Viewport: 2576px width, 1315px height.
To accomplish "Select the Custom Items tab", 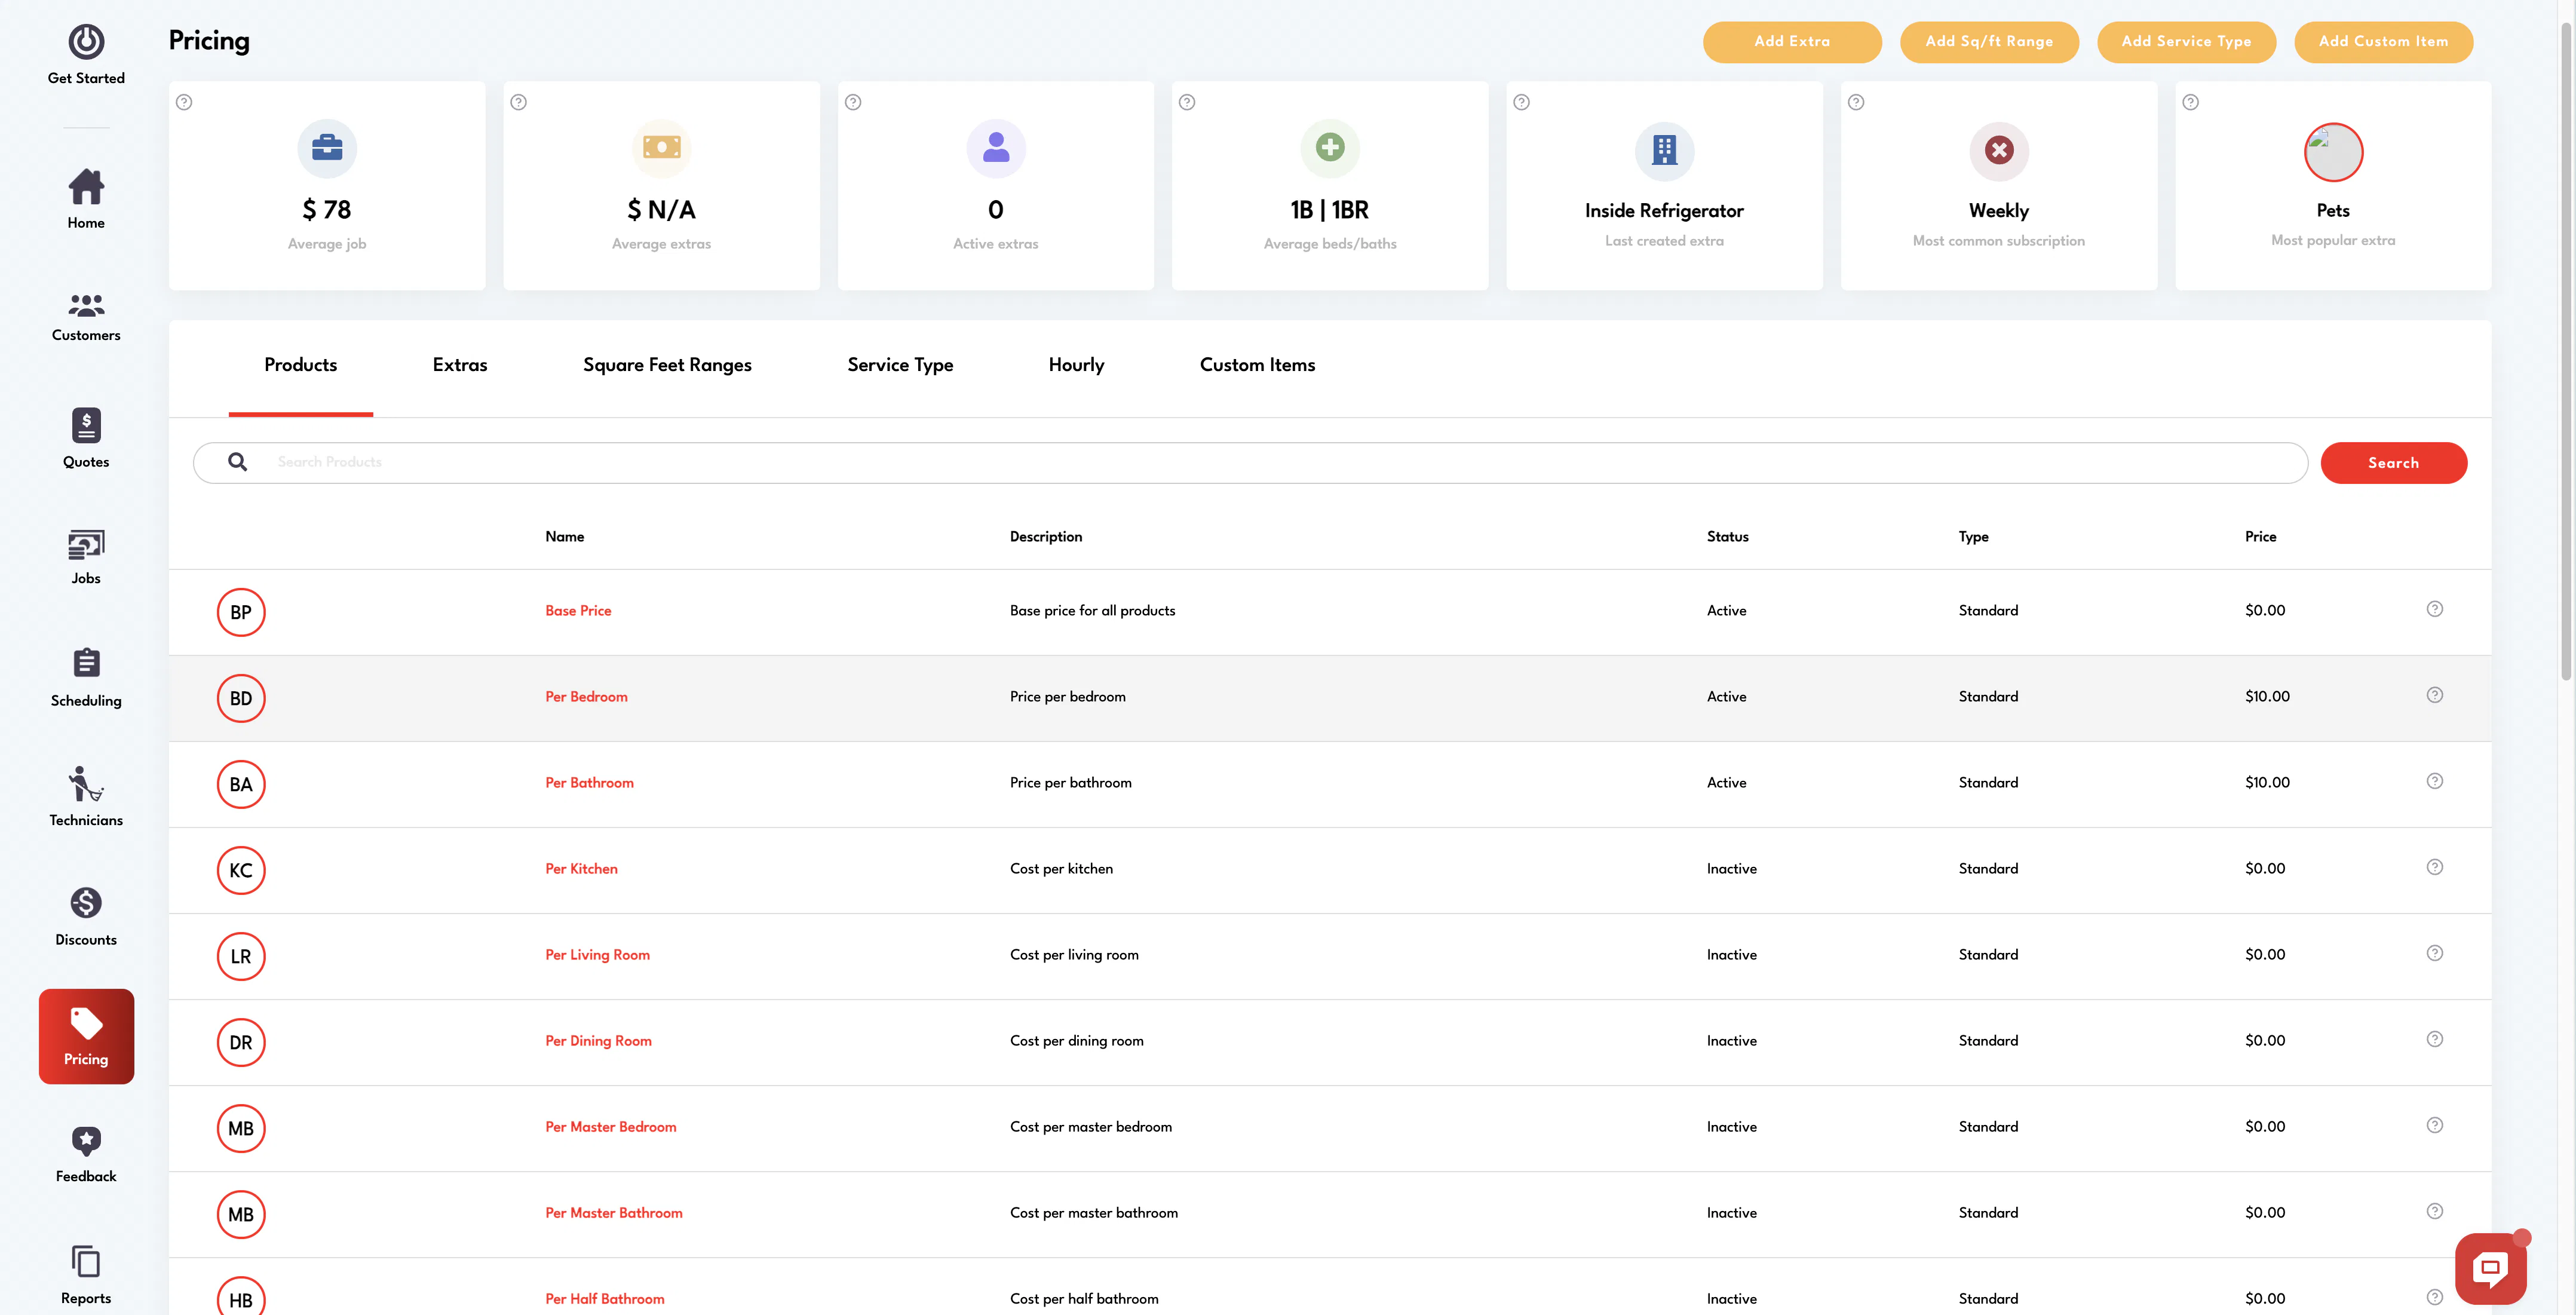I will pos(1257,365).
